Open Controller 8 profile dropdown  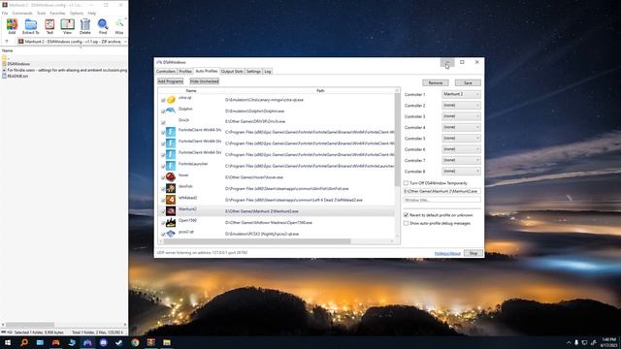coord(461,172)
